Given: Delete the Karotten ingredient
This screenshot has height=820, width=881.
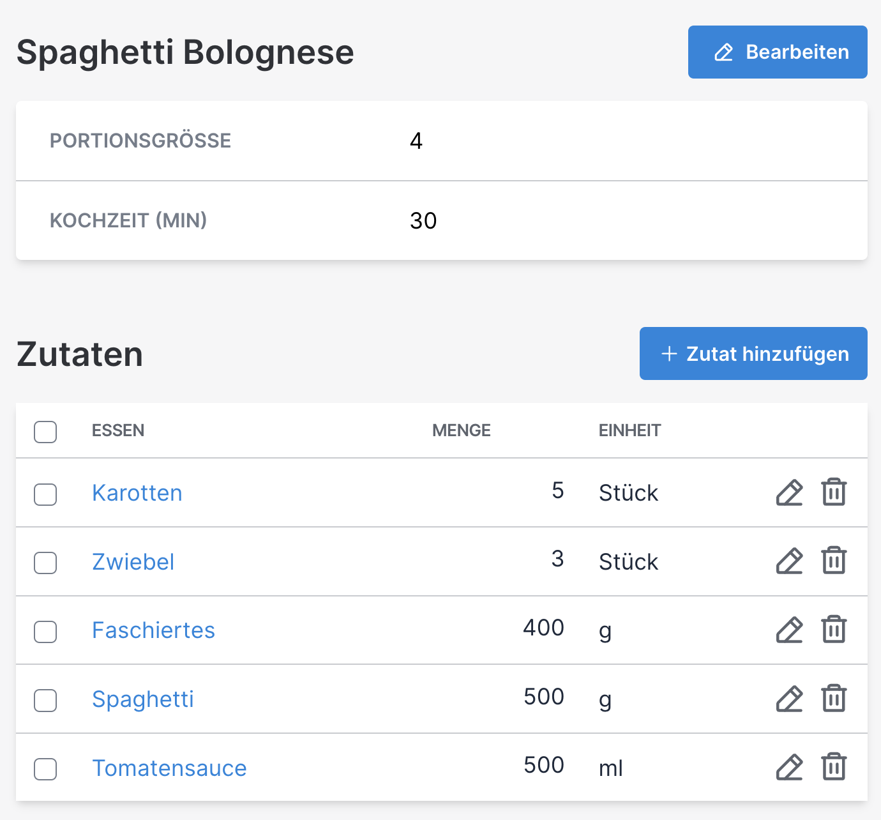Looking at the screenshot, I should 834,492.
